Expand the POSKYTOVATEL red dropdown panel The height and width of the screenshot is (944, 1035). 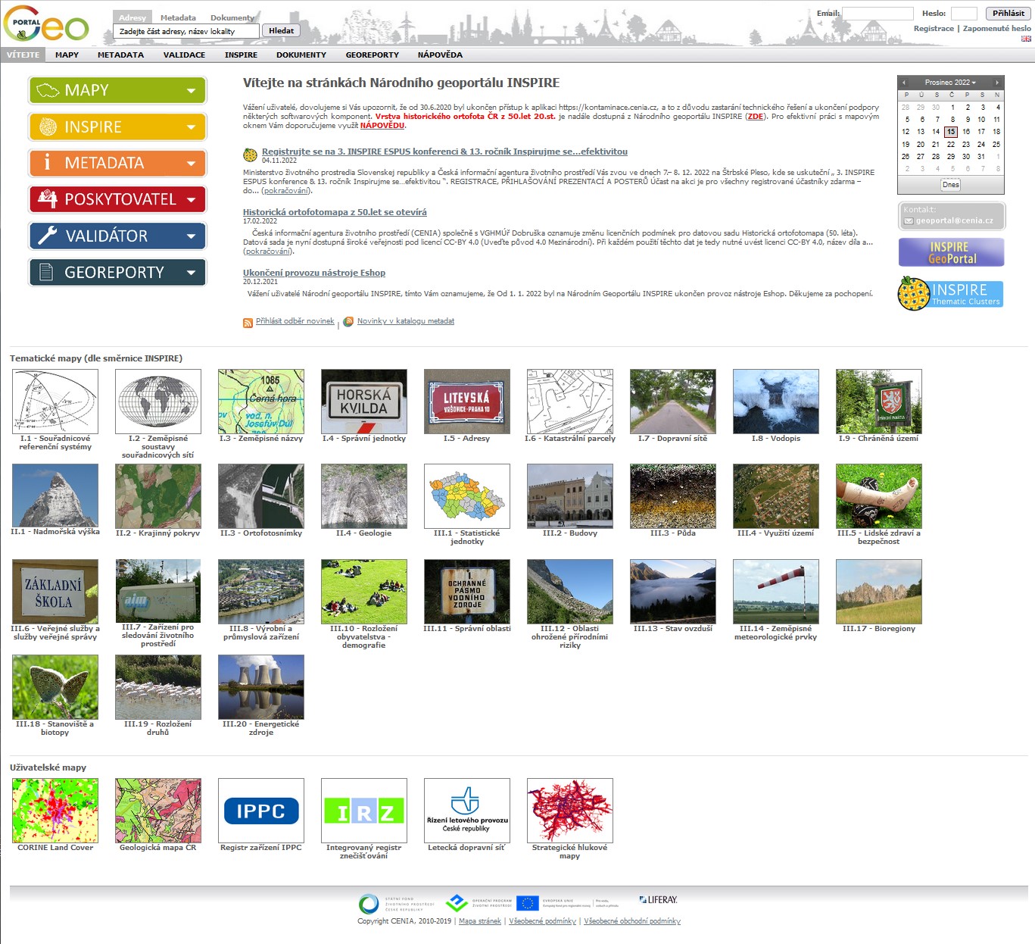(117, 200)
